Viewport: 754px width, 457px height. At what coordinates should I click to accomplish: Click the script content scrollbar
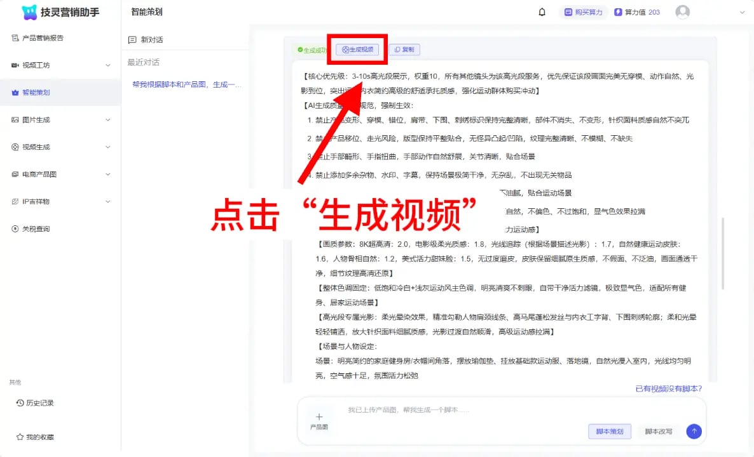click(723, 253)
